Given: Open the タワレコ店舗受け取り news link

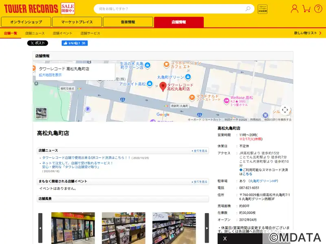Looking at the screenshot, I should pos(77,165).
